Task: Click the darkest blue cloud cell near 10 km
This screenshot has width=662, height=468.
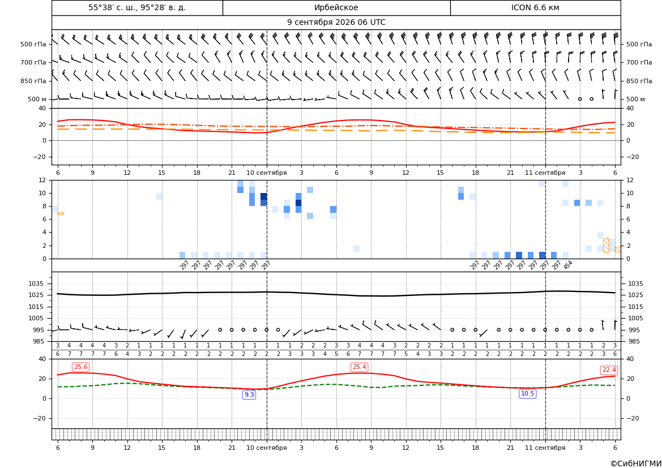Action: click(264, 196)
